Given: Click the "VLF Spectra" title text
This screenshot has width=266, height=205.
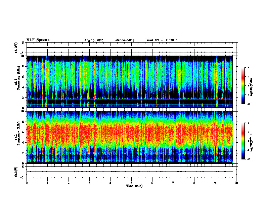Looking at the screenshot, I should coord(38,40).
